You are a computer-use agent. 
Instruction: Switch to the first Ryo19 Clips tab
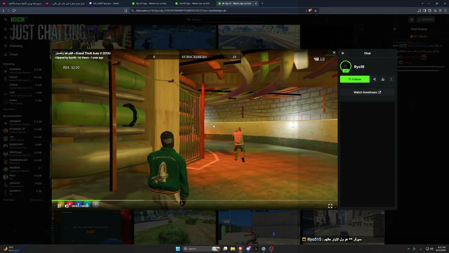152,4
